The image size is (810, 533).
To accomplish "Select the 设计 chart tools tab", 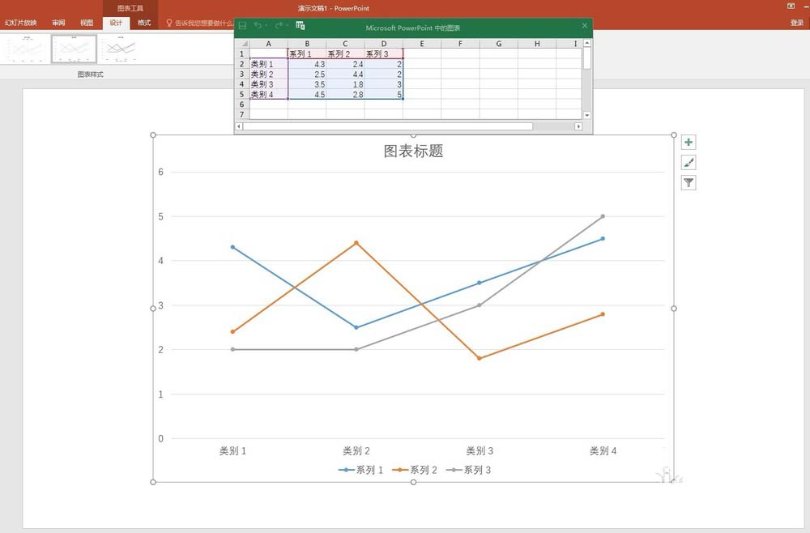I will (116, 23).
